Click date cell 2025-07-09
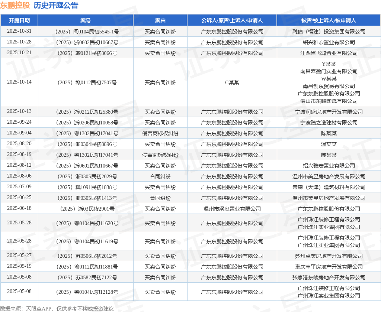The height and width of the screenshot is (312, 381). (x=19, y=186)
